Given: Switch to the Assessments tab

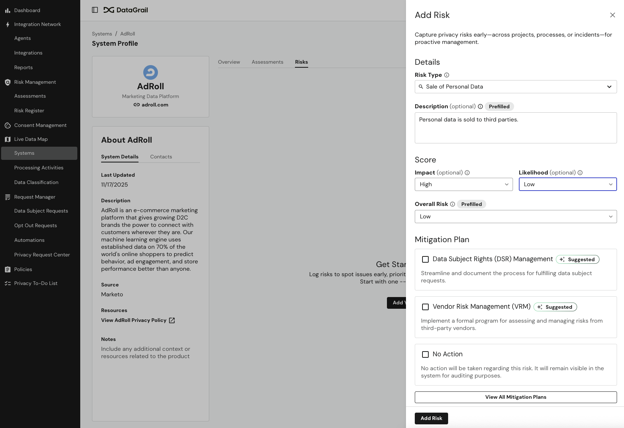Looking at the screenshot, I should (267, 62).
